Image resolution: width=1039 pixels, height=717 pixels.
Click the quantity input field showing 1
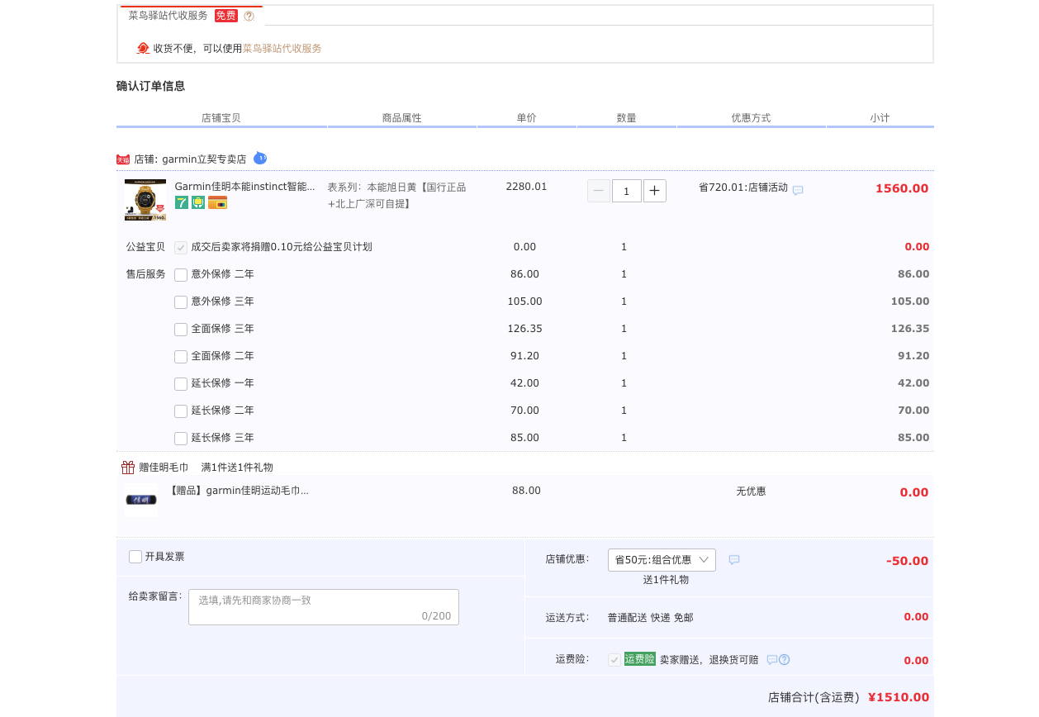tap(627, 191)
